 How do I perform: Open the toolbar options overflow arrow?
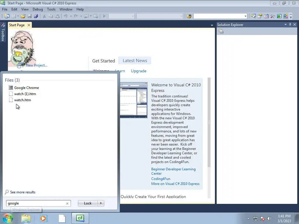291,16
